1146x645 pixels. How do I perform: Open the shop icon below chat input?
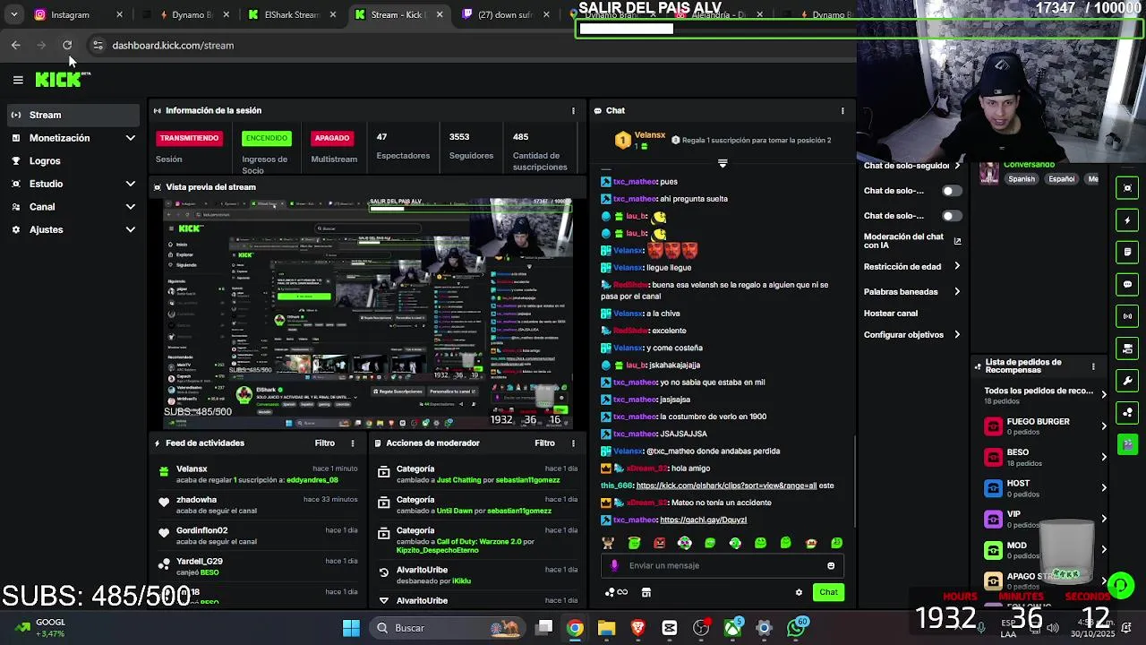coord(646,592)
